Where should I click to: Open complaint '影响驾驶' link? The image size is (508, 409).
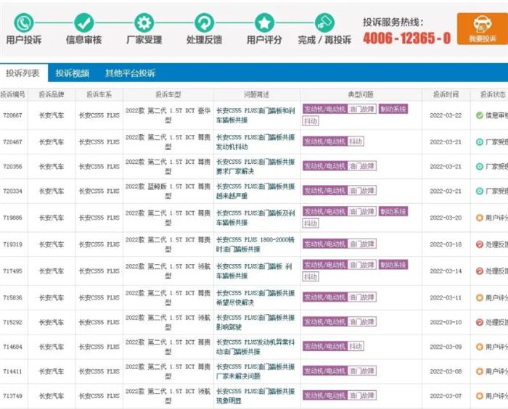coord(255,322)
